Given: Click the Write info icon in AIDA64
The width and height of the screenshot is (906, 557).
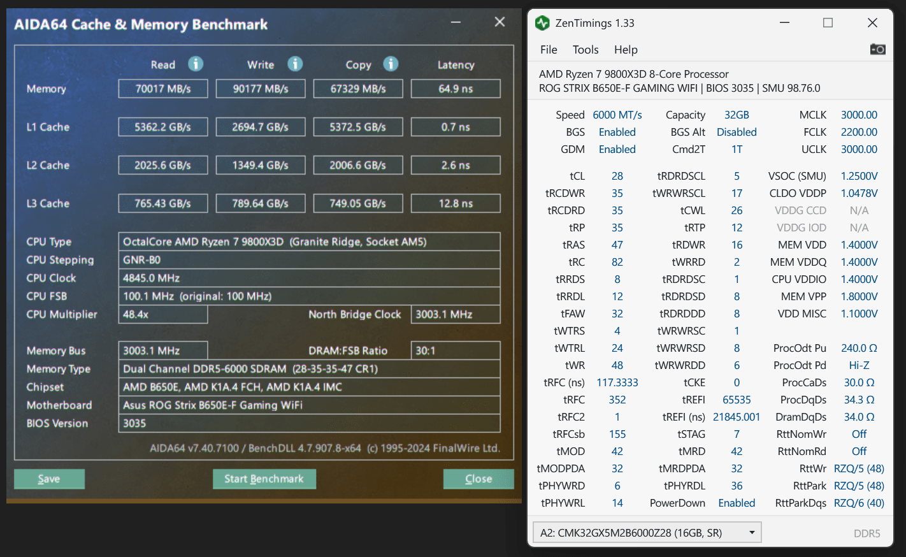Looking at the screenshot, I should [x=294, y=64].
